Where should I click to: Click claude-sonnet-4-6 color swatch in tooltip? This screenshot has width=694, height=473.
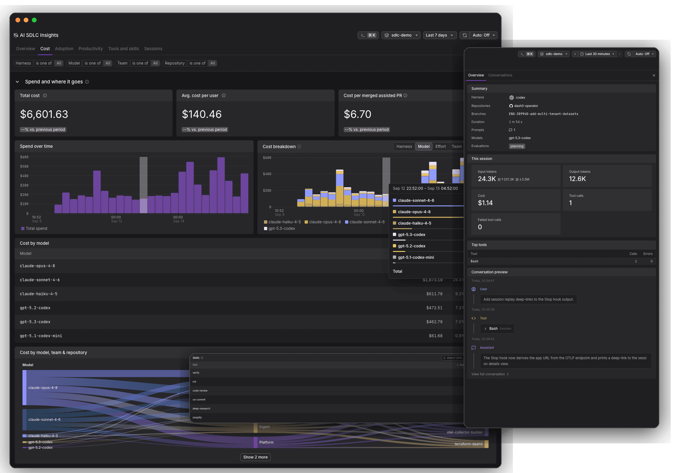coord(394,201)
